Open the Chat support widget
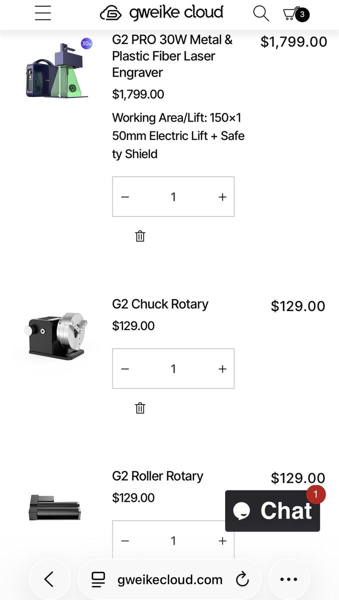Screen dimensions: 339x600 click(273, 511)
